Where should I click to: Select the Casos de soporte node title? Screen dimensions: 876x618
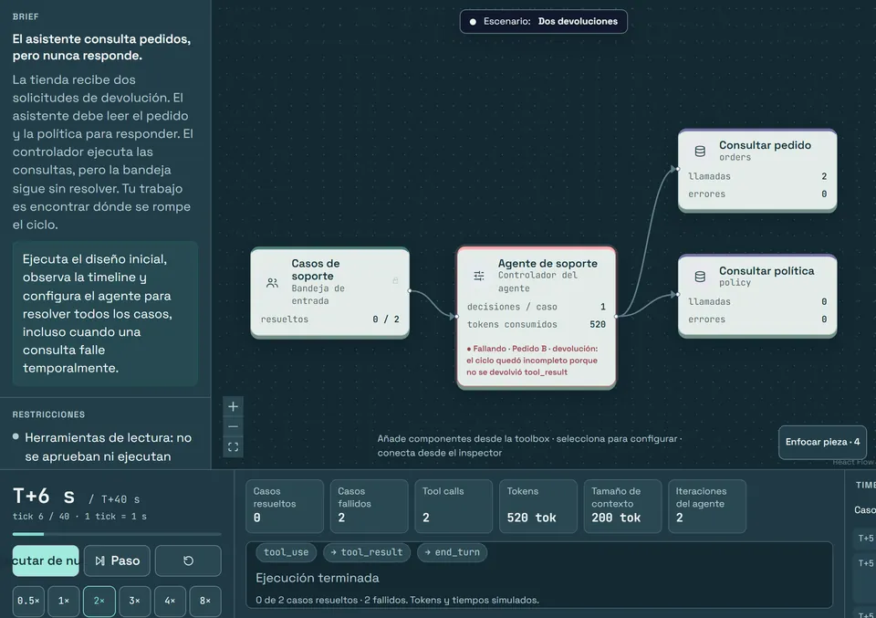[x=316, y=269]
